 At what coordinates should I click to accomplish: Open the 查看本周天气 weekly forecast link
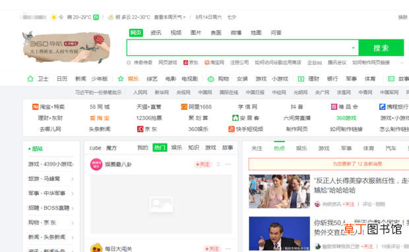(x=170, y=17)
